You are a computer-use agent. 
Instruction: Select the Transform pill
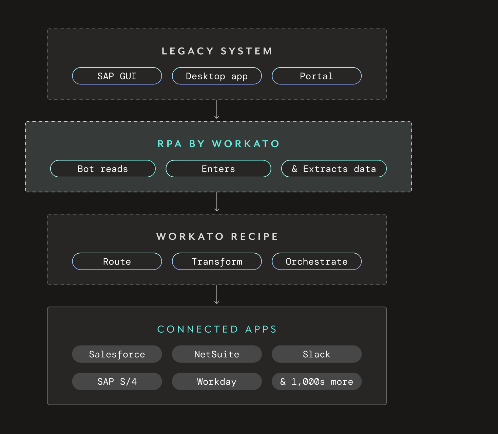(x=217, y=261)
